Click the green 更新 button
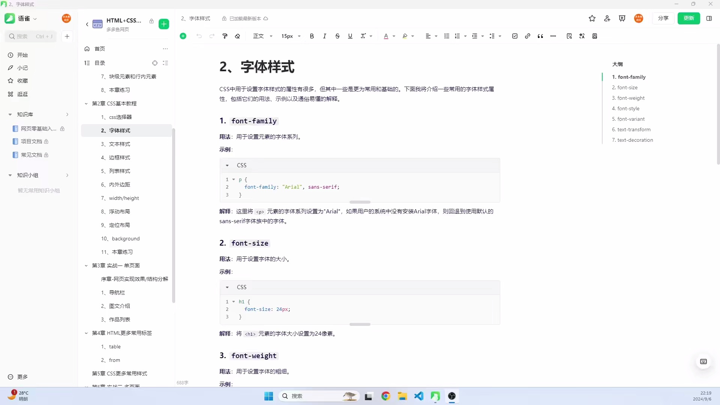 pos(688,18)
